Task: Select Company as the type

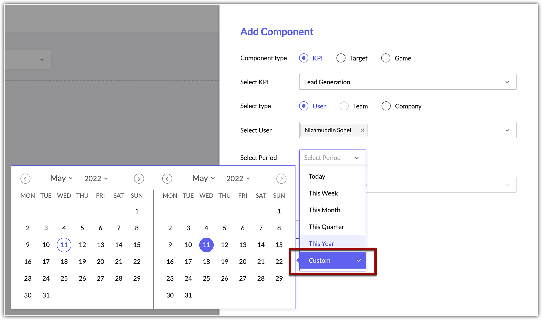Action: coord(386,106)
